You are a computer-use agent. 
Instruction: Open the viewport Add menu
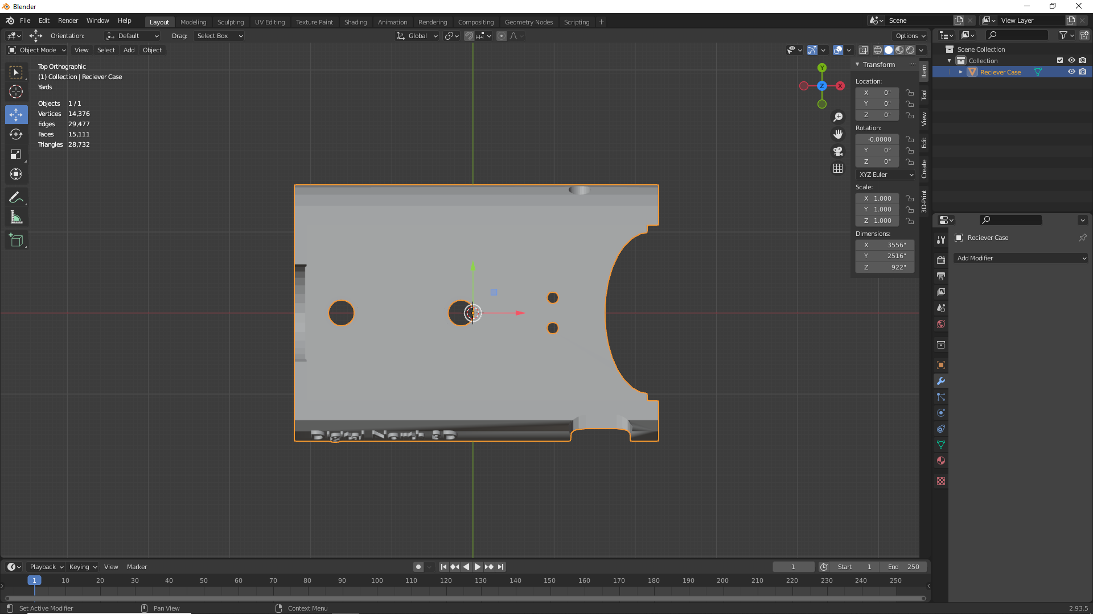click(129, 50)
